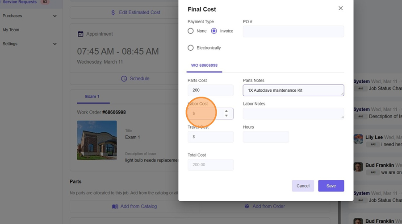The height and width of the screenshot is (224, 402).
Task: Click the dollar icon on Edit Estimated Cost
Action: tap(113, 12)
